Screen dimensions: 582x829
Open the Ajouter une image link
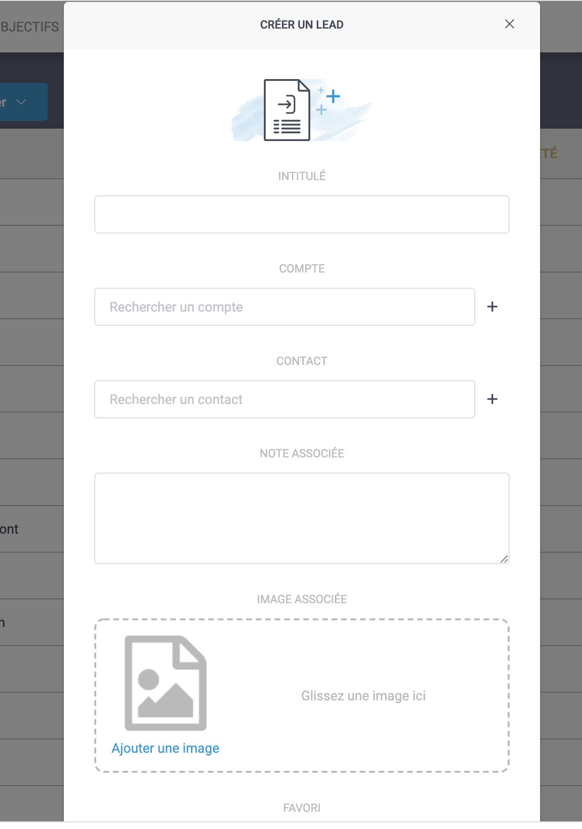[x=165, y=748]
